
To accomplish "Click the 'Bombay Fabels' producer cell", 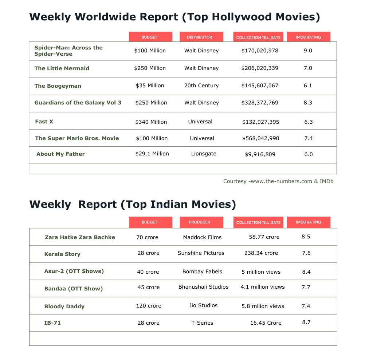I will (202, 272).
